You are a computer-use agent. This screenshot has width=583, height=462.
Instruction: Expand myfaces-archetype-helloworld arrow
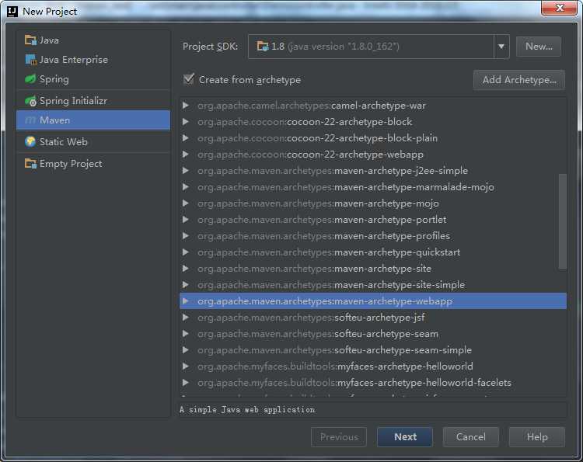click(x=186, y=366)
